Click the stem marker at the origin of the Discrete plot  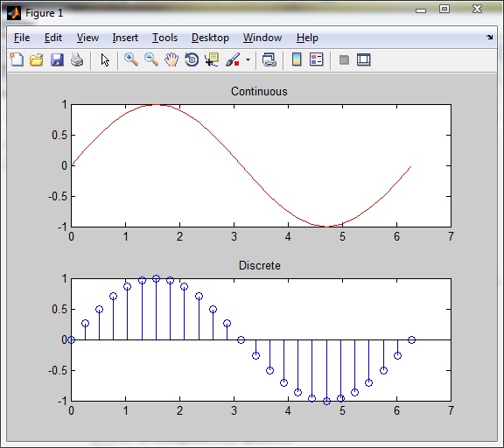tap(72, 340)
